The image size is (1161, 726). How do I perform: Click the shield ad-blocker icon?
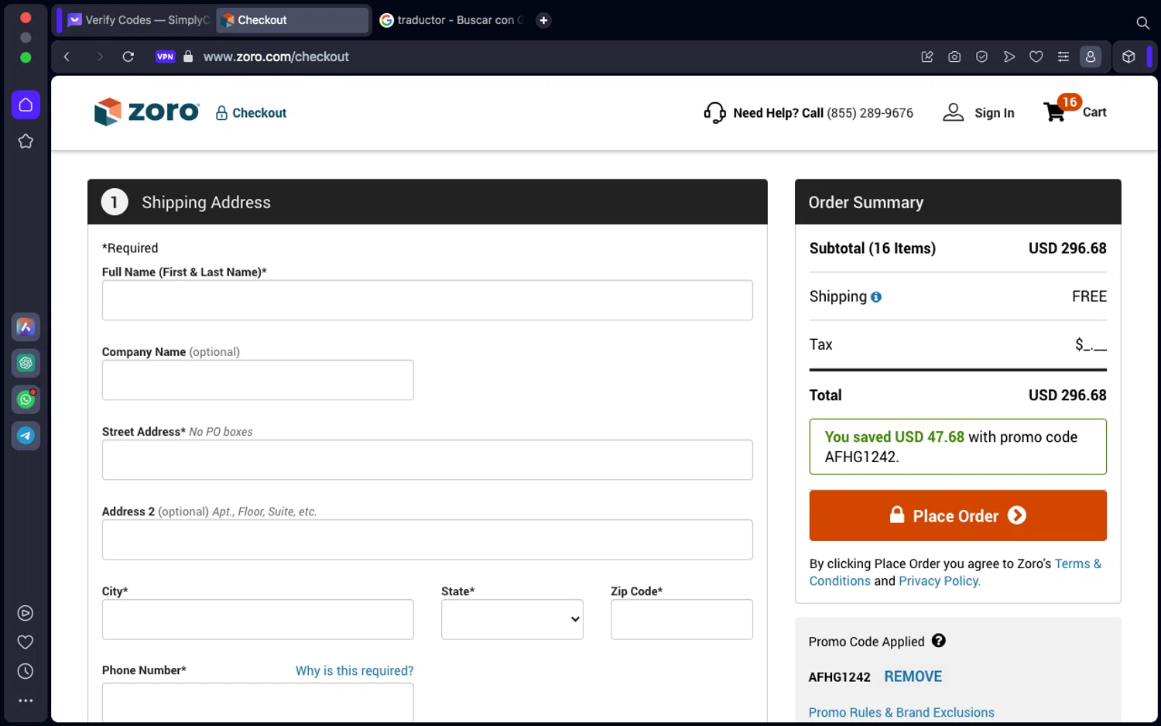tap(981, 57)
